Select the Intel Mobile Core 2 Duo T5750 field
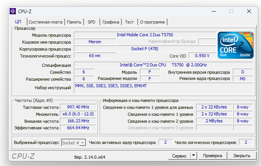The width and height of the screenshot is (261, 166). (x=145, y=35)
